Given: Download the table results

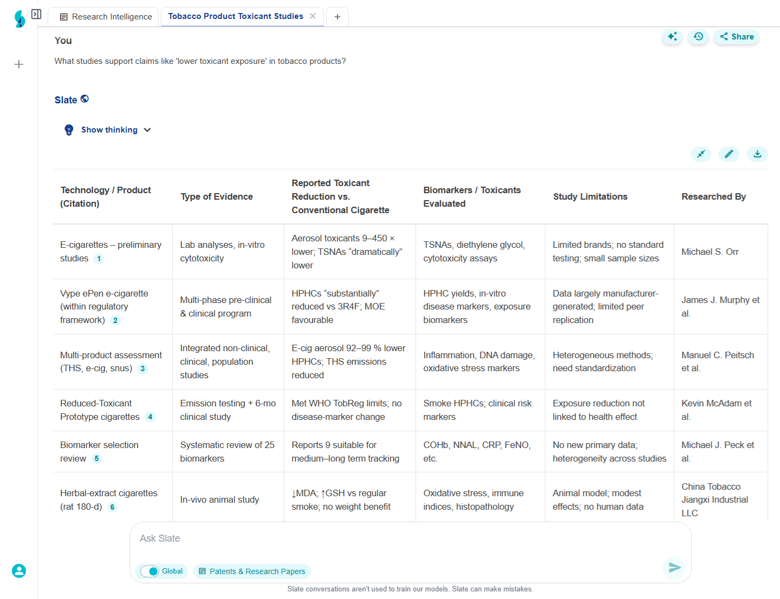Looking at the screenshot, I should (x=757, y=154).
